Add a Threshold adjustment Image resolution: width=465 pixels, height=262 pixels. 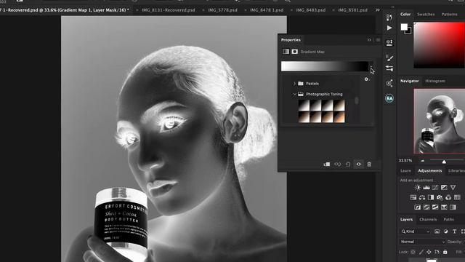pyautogui.click(x=435, y=207)
